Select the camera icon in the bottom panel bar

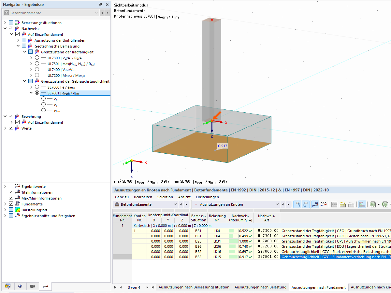33,286
